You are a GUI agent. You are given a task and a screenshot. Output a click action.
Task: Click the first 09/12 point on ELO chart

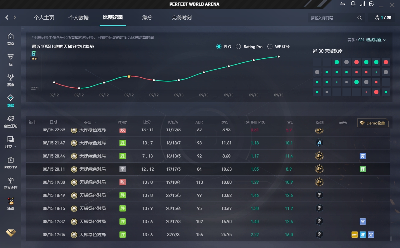[54, 82]
